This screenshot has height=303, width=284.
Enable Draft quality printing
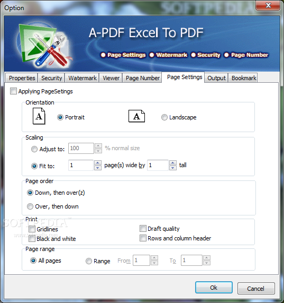tap(143, 228)
